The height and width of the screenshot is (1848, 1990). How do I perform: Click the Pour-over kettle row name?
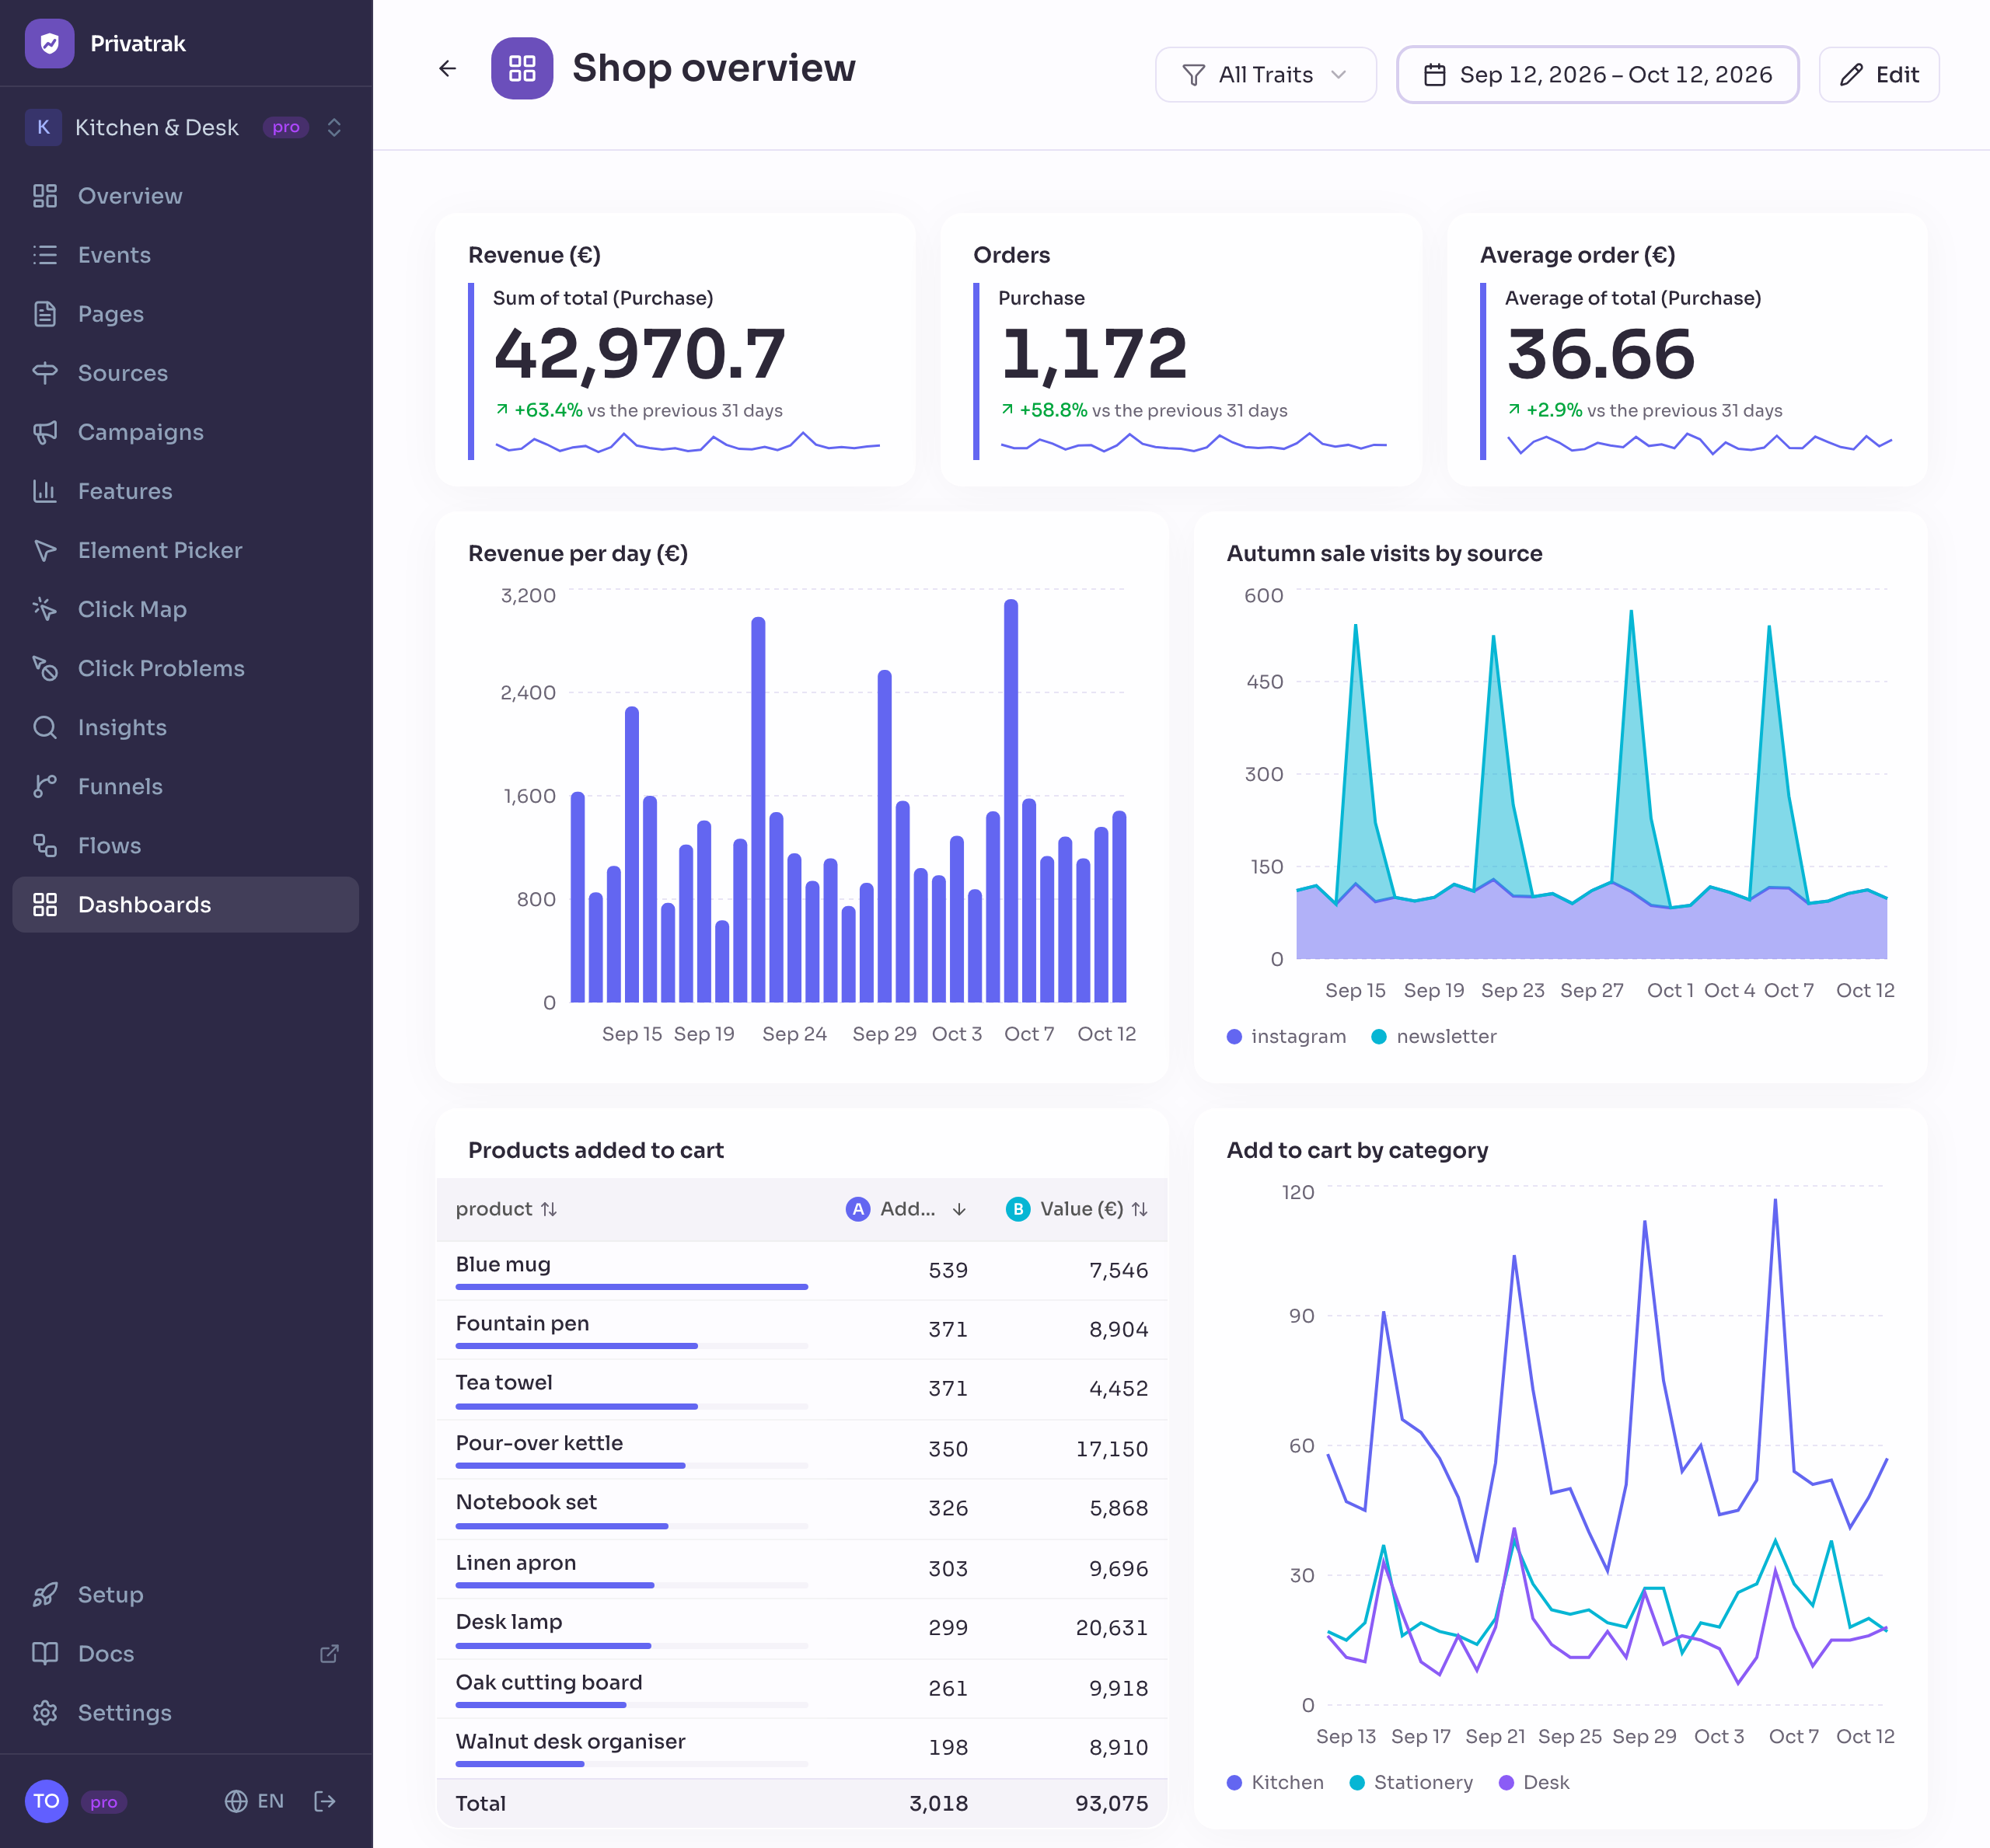539,1443
